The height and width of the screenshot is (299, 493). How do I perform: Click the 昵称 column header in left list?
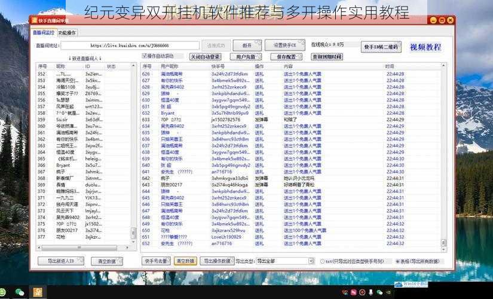point(60,66)
